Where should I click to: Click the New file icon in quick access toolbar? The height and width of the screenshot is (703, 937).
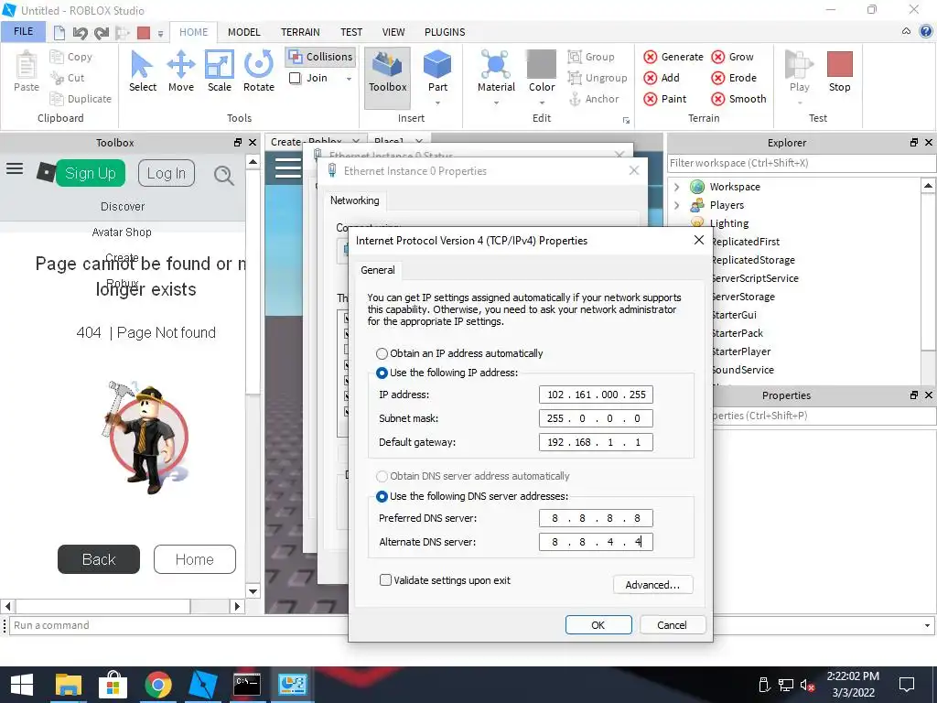(59, 32)
